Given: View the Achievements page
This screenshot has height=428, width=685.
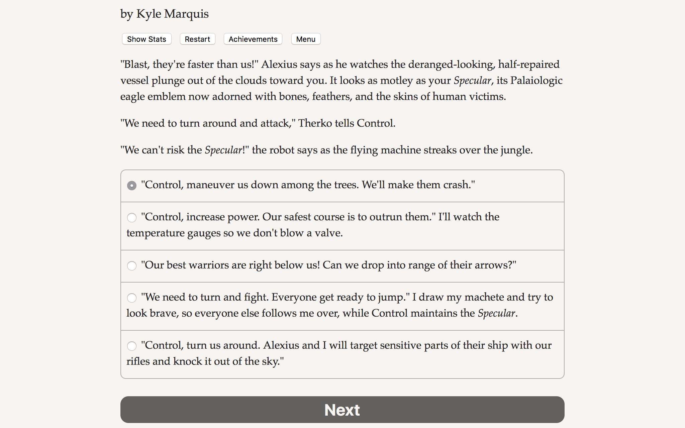Looking at the screenshot, I should click(253, 39).
